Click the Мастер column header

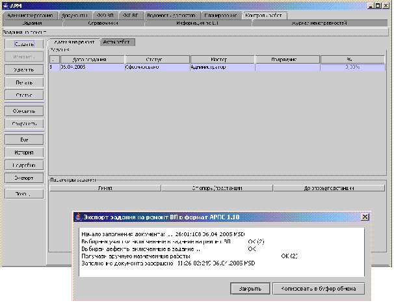pos(222,60)
